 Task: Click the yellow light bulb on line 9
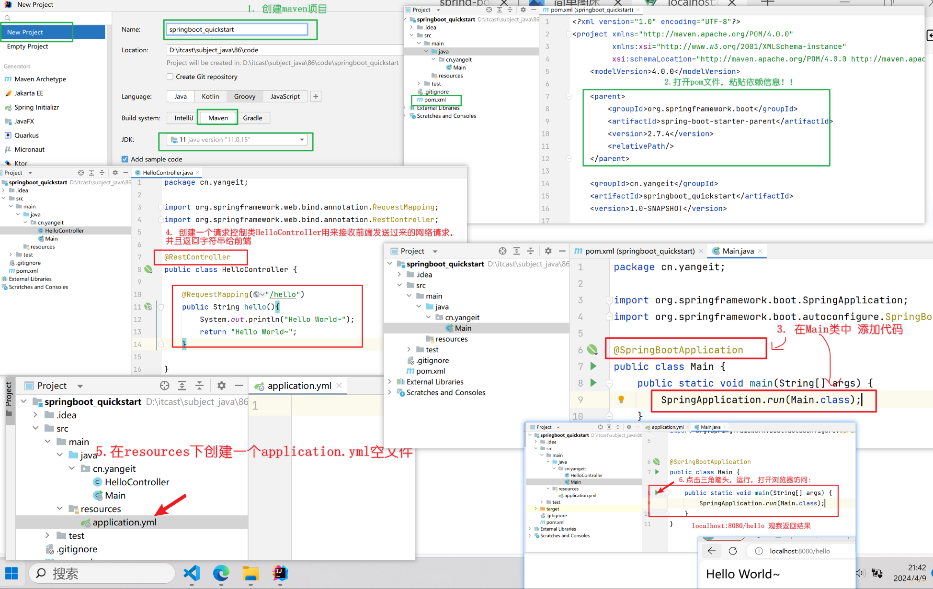tap(621, 400)
